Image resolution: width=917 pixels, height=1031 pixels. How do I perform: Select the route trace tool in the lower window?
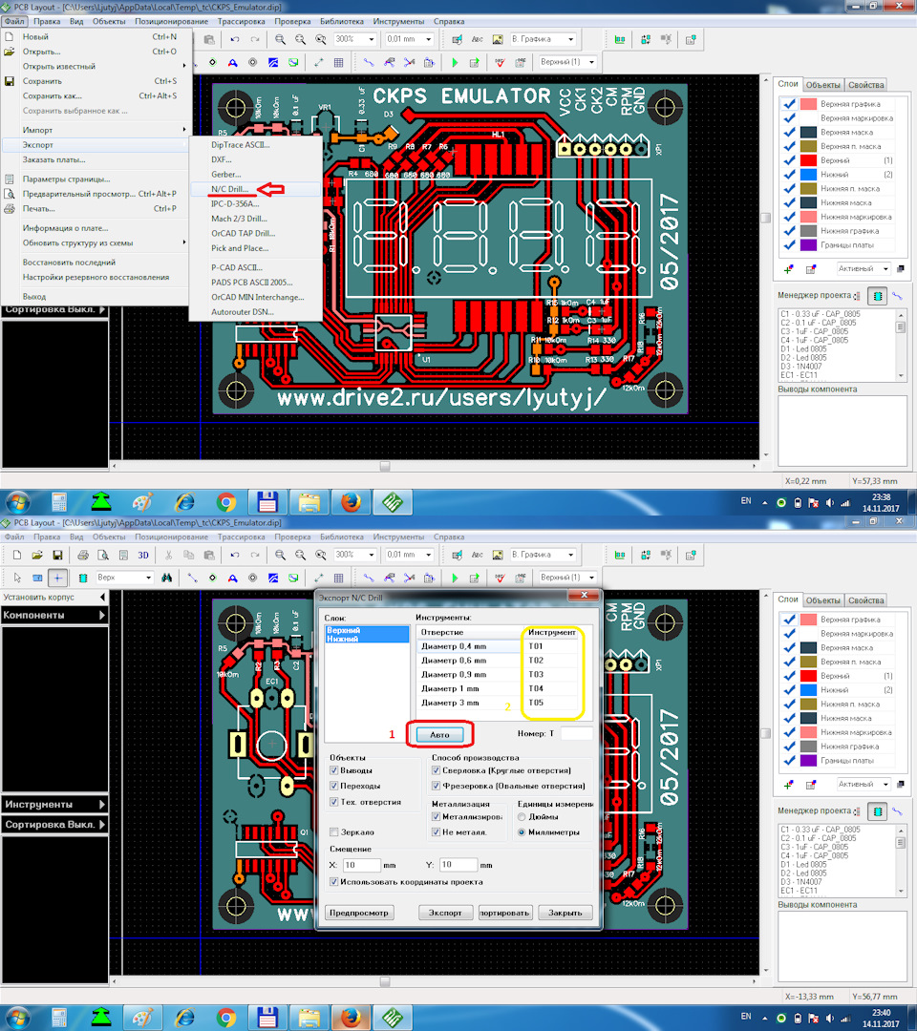pos(192,578)
